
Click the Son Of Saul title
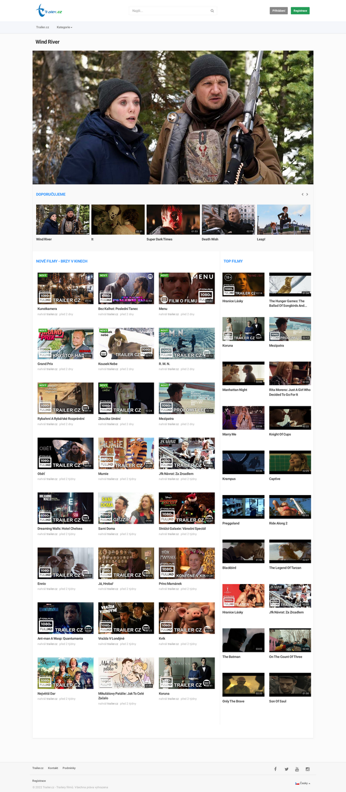point(278,701)
